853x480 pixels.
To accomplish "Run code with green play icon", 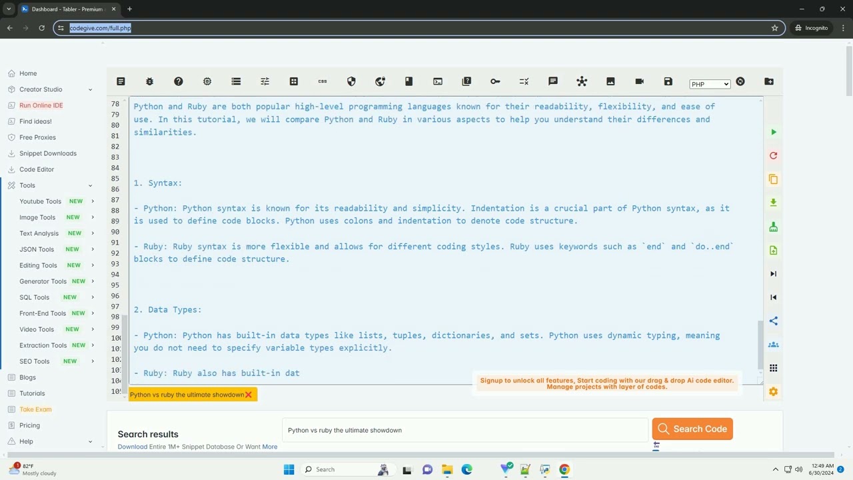I will 774,132.
